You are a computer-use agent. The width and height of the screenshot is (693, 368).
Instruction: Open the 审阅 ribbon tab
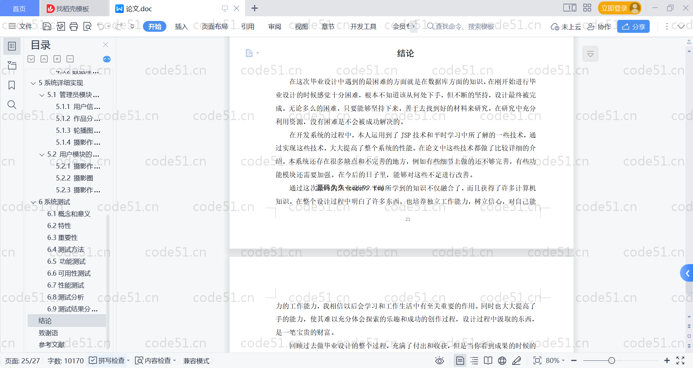pos(275,26)
